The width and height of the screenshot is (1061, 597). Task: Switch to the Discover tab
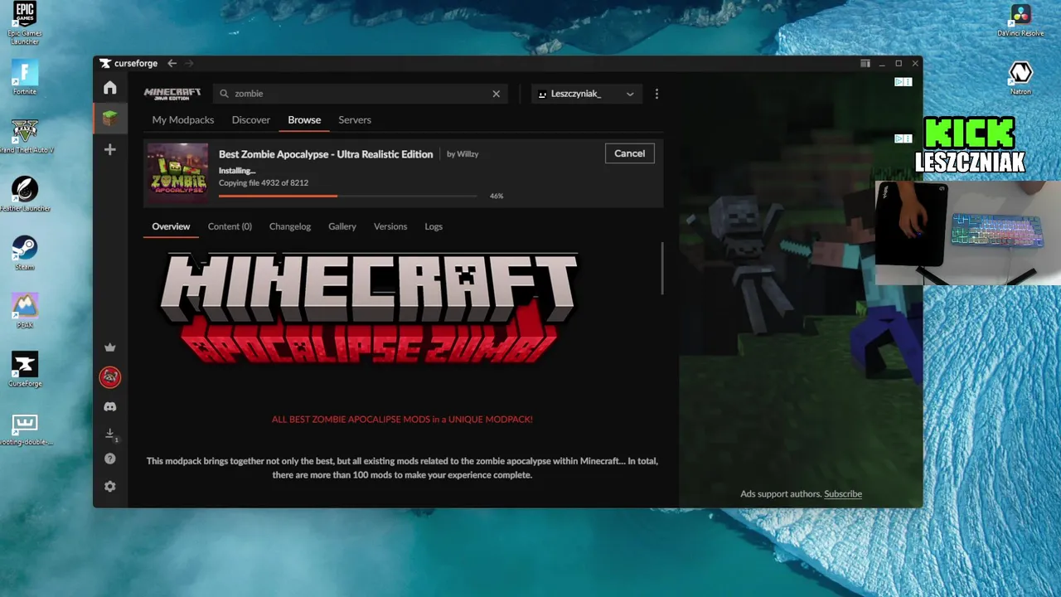tap(251, 120)
